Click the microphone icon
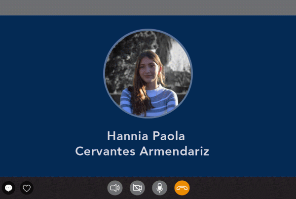The height and width of the screenshot is (199, 296). click(x=160, y=188)
